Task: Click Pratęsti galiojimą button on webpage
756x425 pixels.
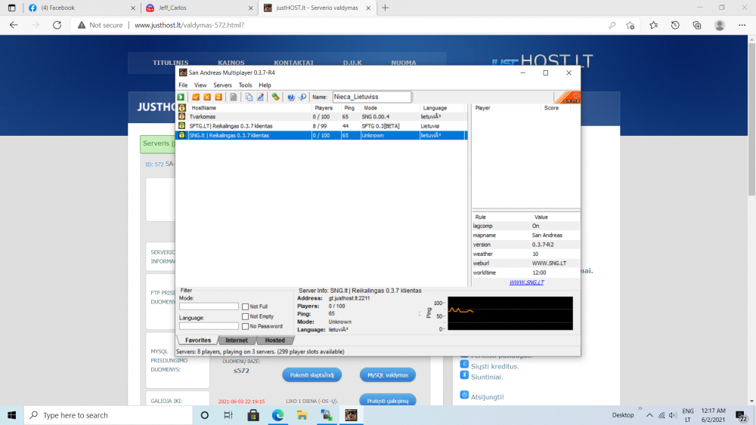Action: tap(388, 400)
